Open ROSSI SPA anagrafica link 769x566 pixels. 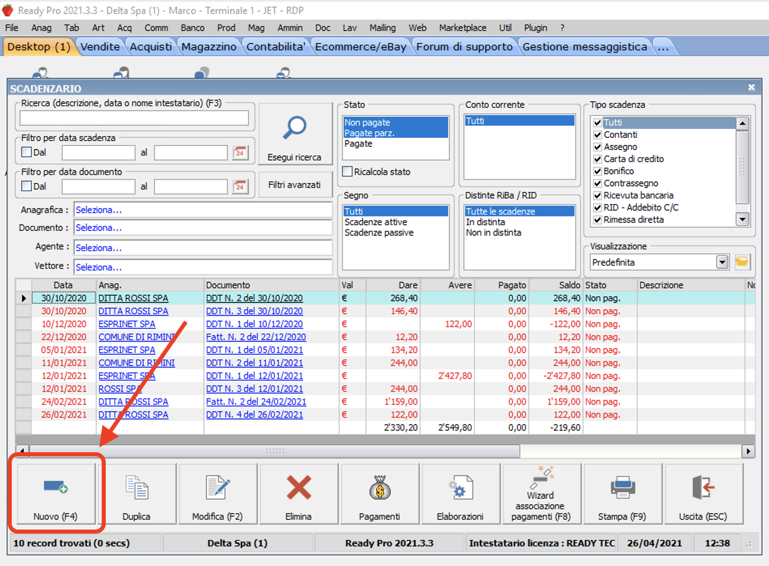[120, 389]
